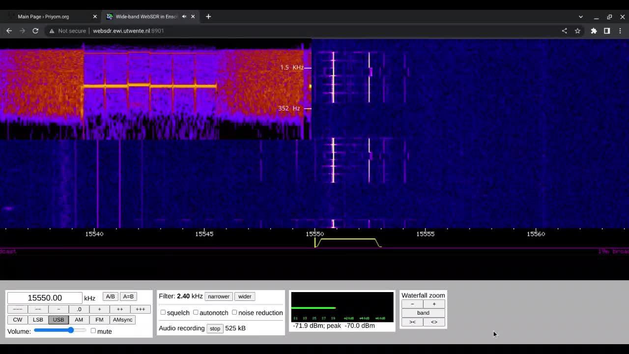Click the '352 Hz' inset label

289,108
